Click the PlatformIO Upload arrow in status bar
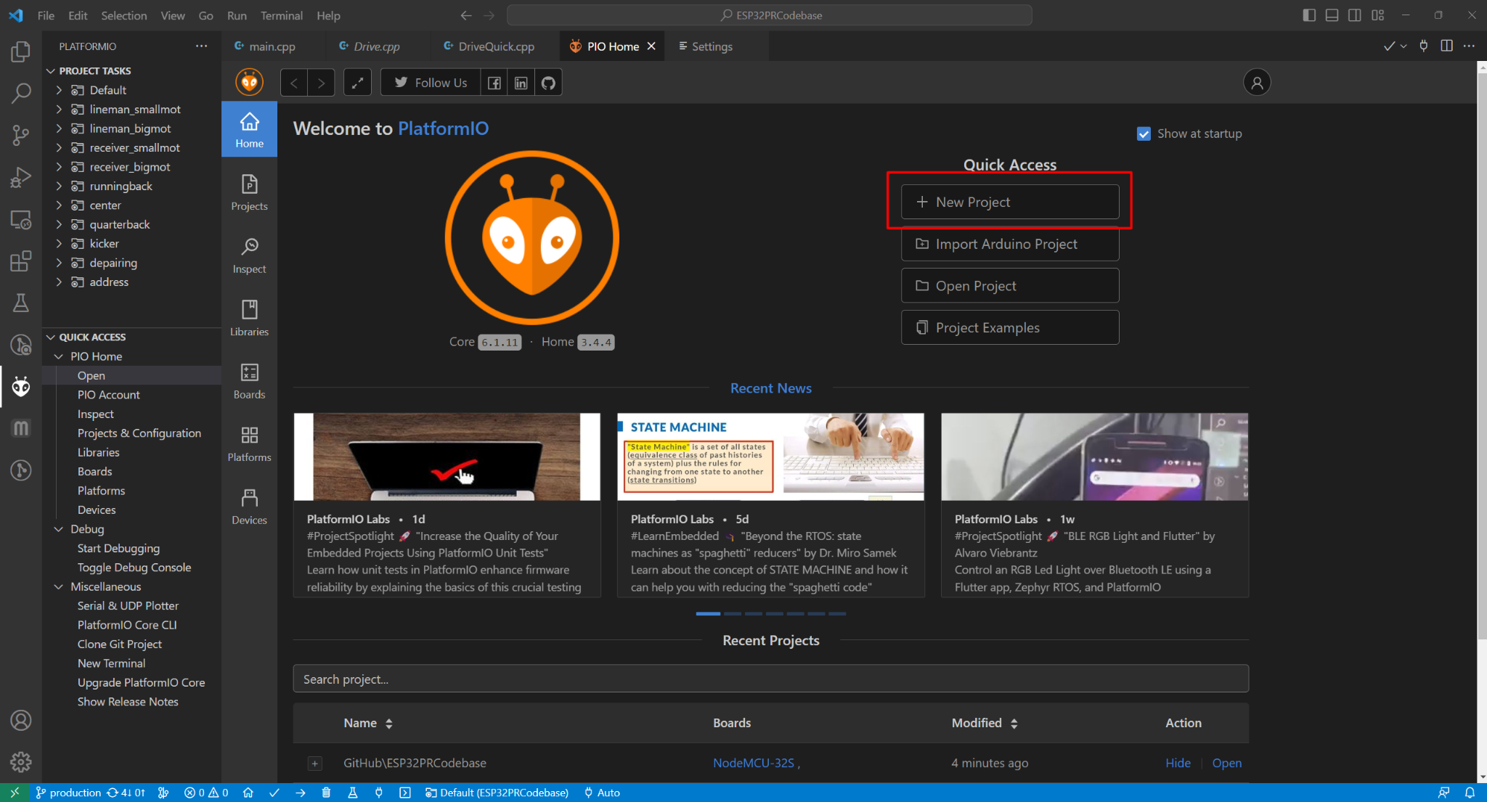 (301, 793)
